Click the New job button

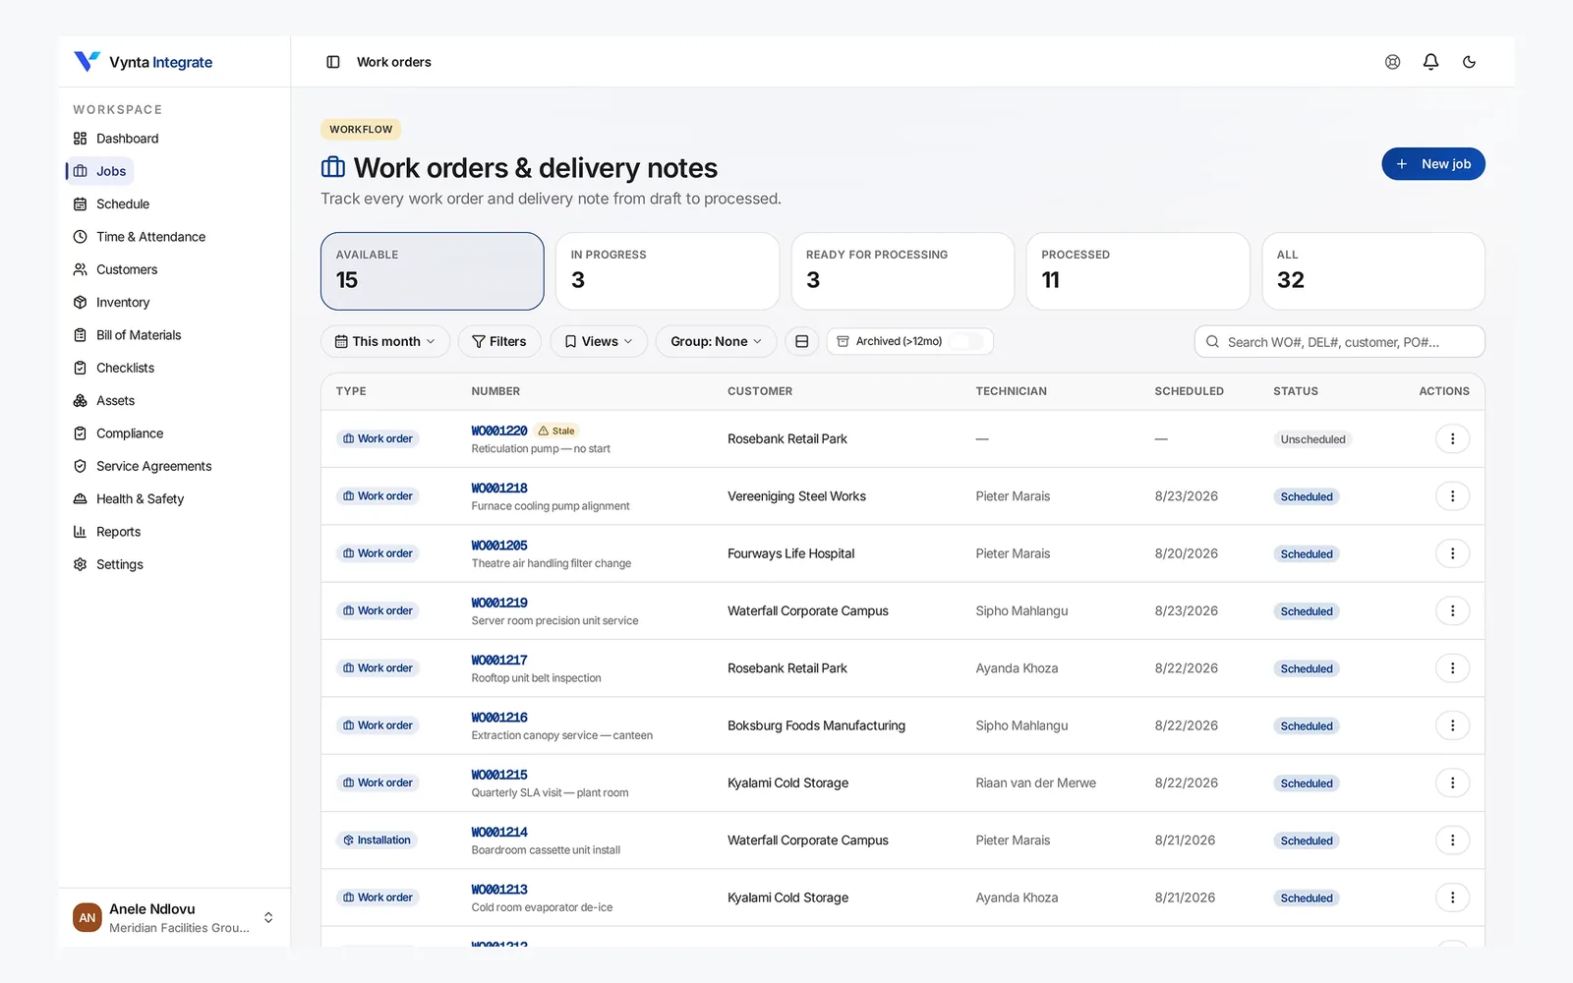click(1432, 164)
